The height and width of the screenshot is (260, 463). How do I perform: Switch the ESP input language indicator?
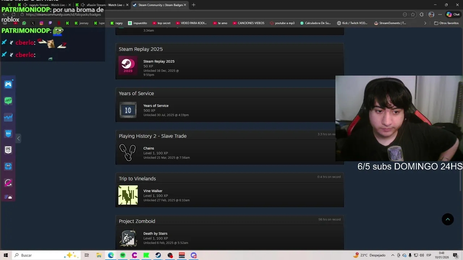[x=429, y=255]
